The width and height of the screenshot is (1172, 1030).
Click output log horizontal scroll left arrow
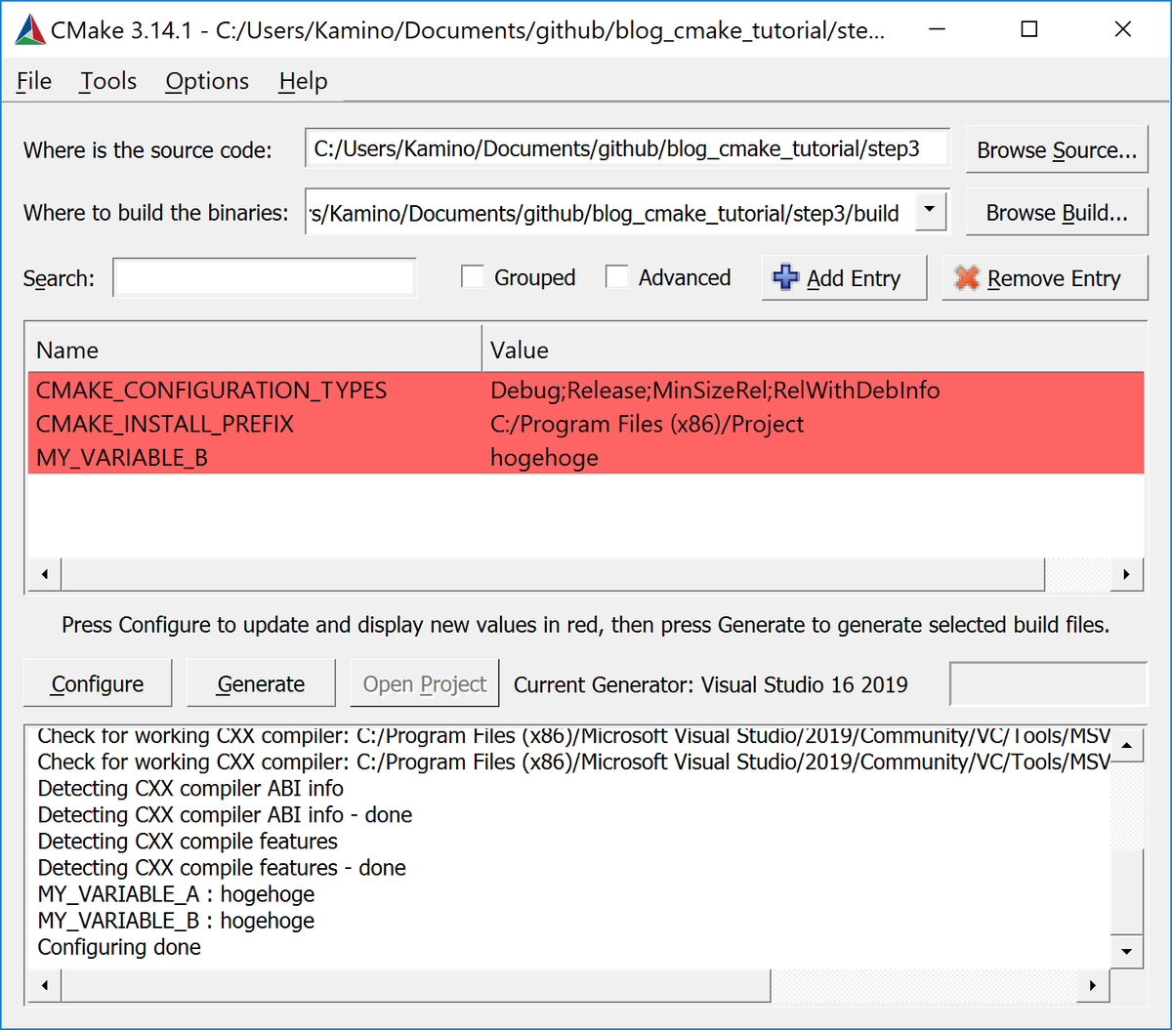click(x=44, y=986)
